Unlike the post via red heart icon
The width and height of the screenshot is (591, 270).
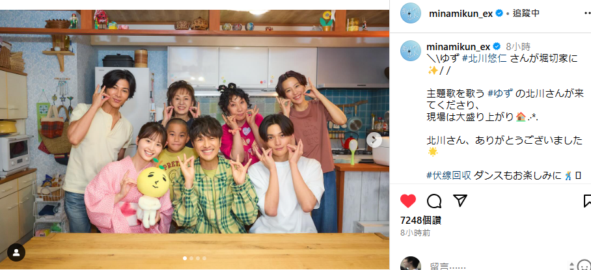coord(408,201)
